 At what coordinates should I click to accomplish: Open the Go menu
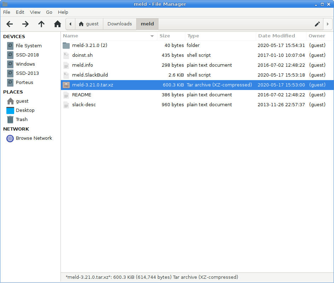tap(49, 12)
